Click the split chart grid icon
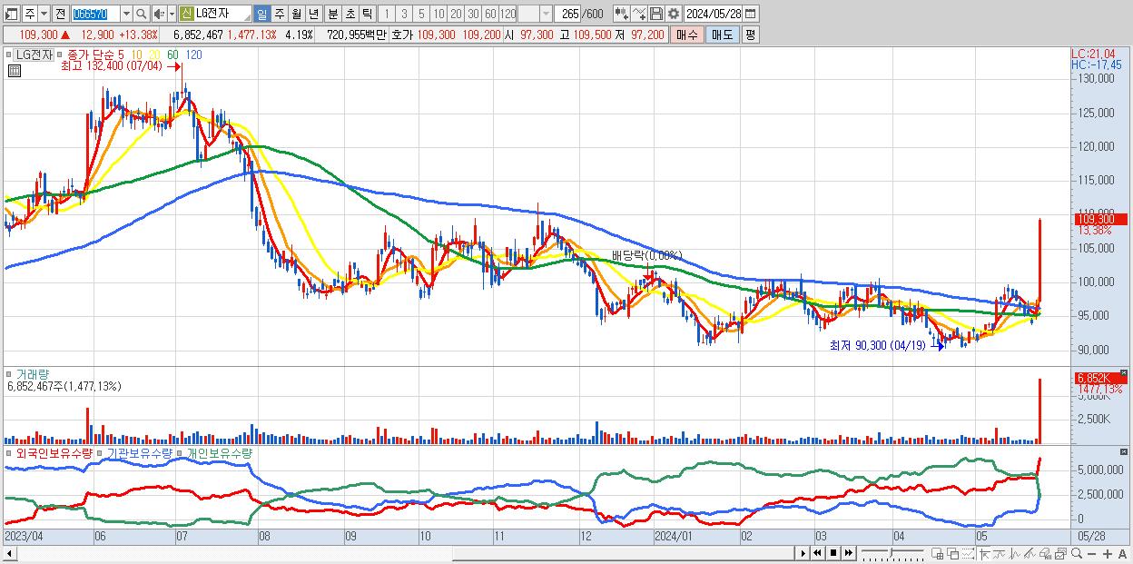 pyautogui.click(x=937, y=554)
